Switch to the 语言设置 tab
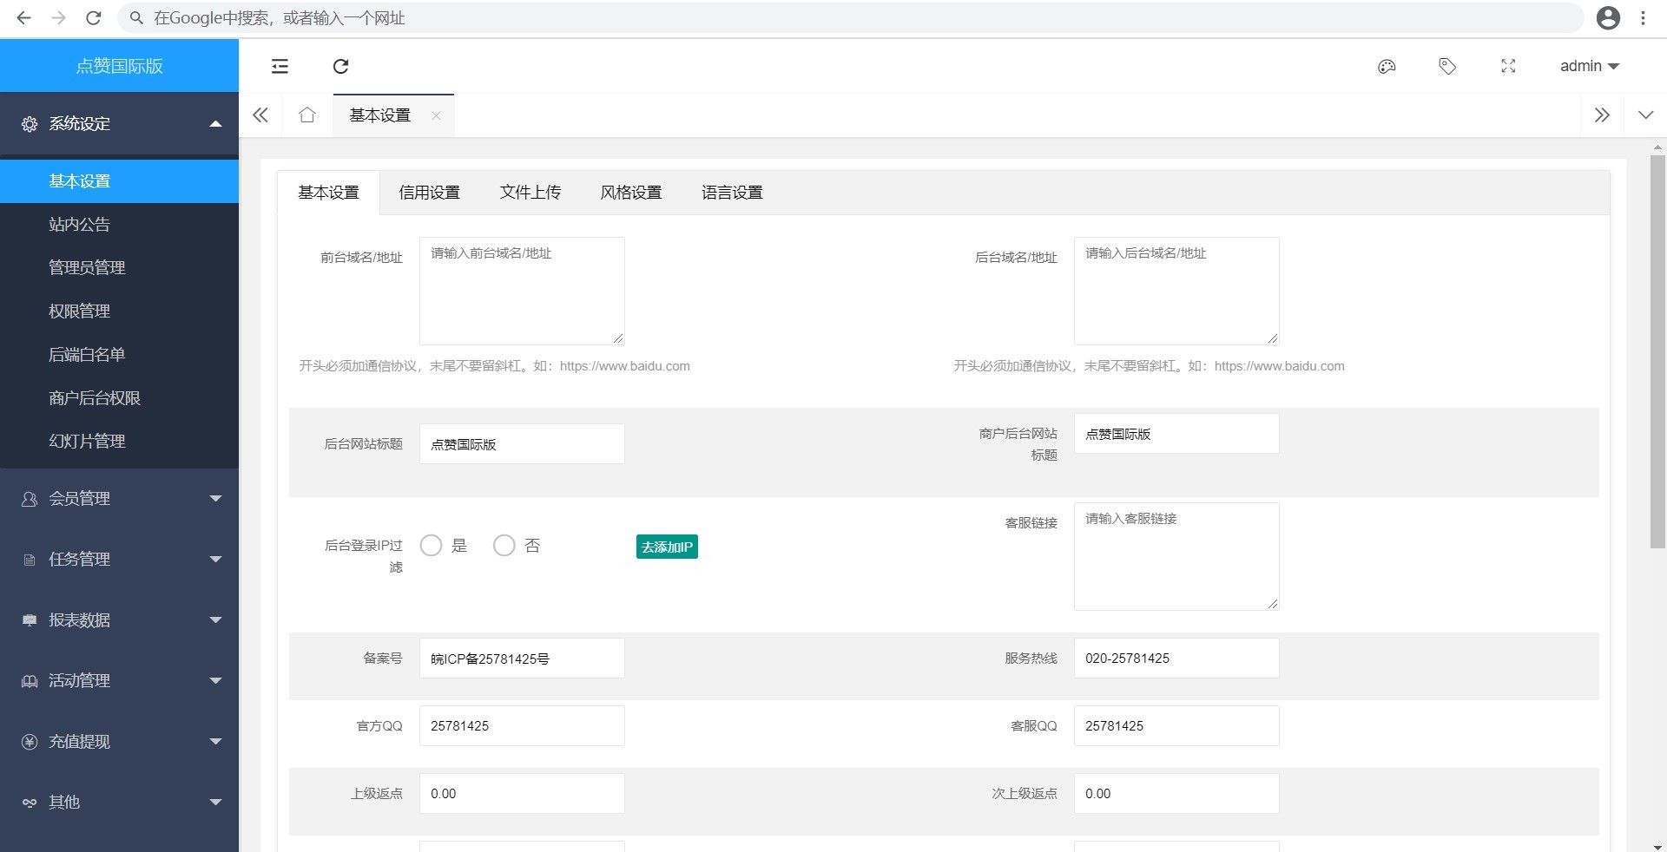1667x852 pixels. point(732,193)
